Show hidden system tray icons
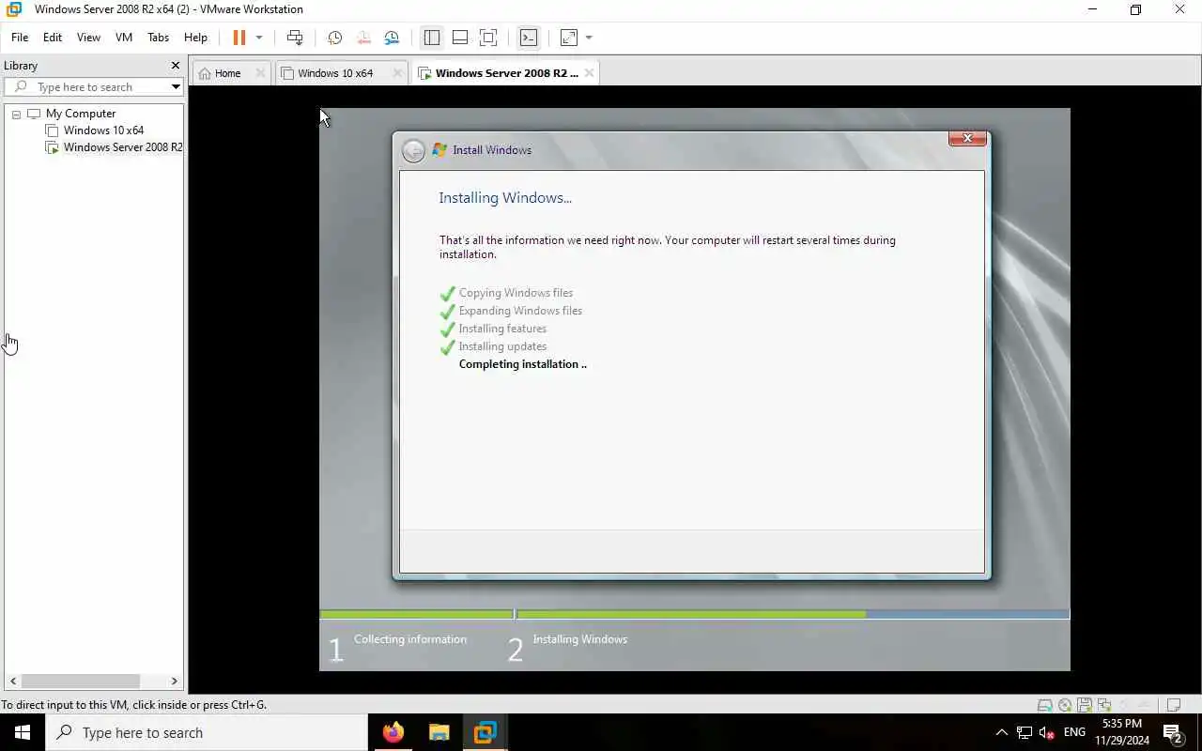This screenshot has height=751, width=1202. [x=1001, y=732]
